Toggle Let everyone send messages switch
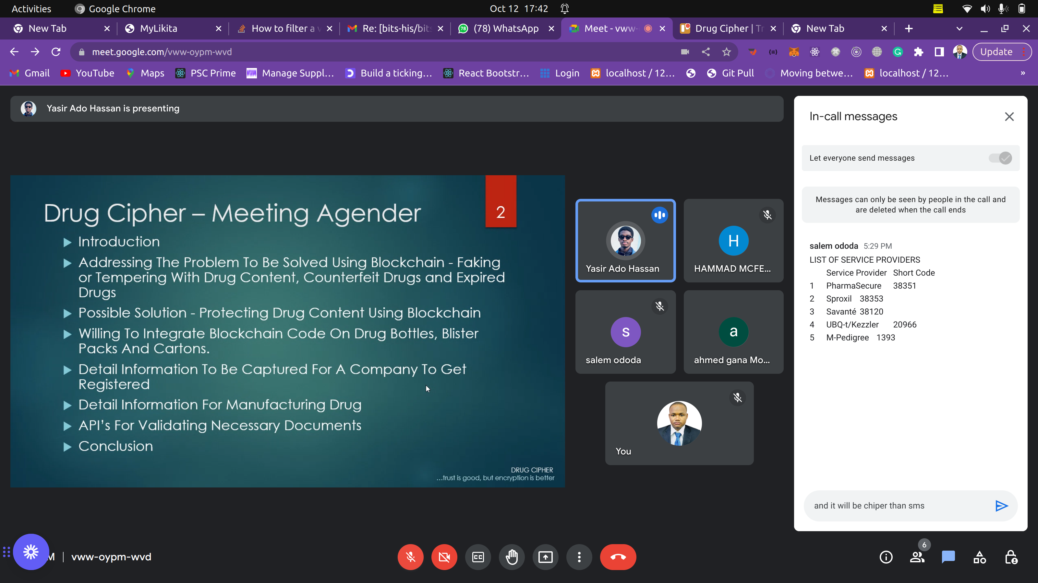 (x=1000, y=158)
